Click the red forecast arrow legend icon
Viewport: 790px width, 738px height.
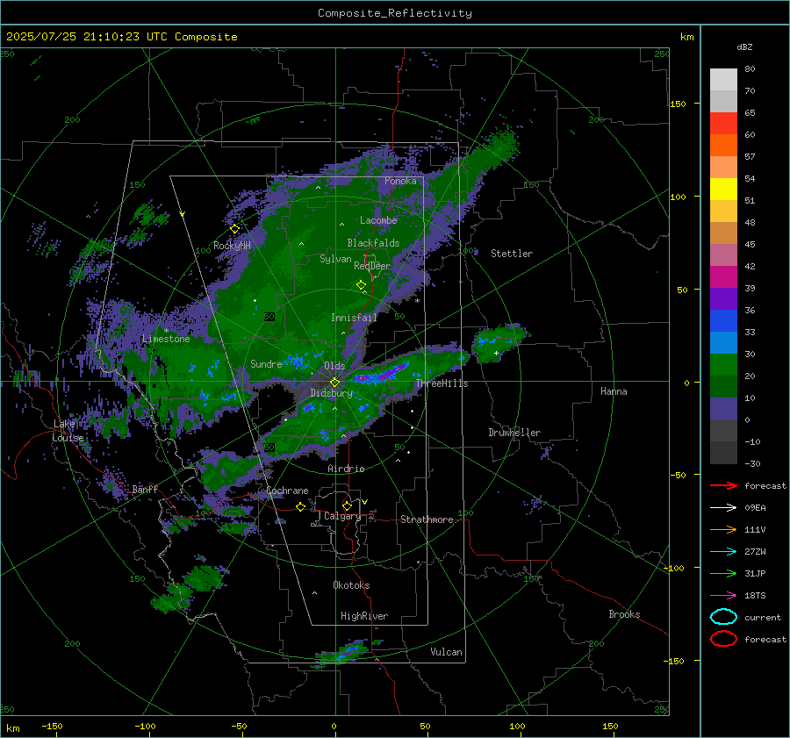pyautogui.click(x=723, y=485)
